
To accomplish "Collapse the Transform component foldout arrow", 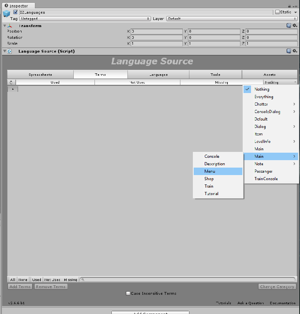I will (x=5, y=26).
